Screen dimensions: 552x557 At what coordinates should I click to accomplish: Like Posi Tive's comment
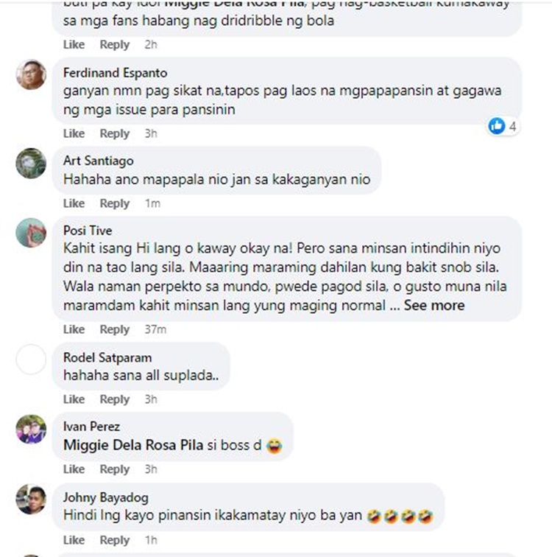(x=74, y=329)
